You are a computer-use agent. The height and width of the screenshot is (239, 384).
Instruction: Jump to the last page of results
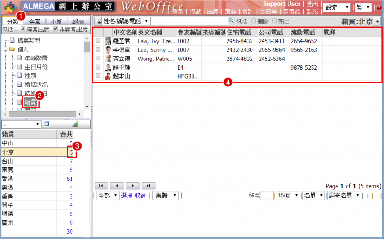click(149, 185)
